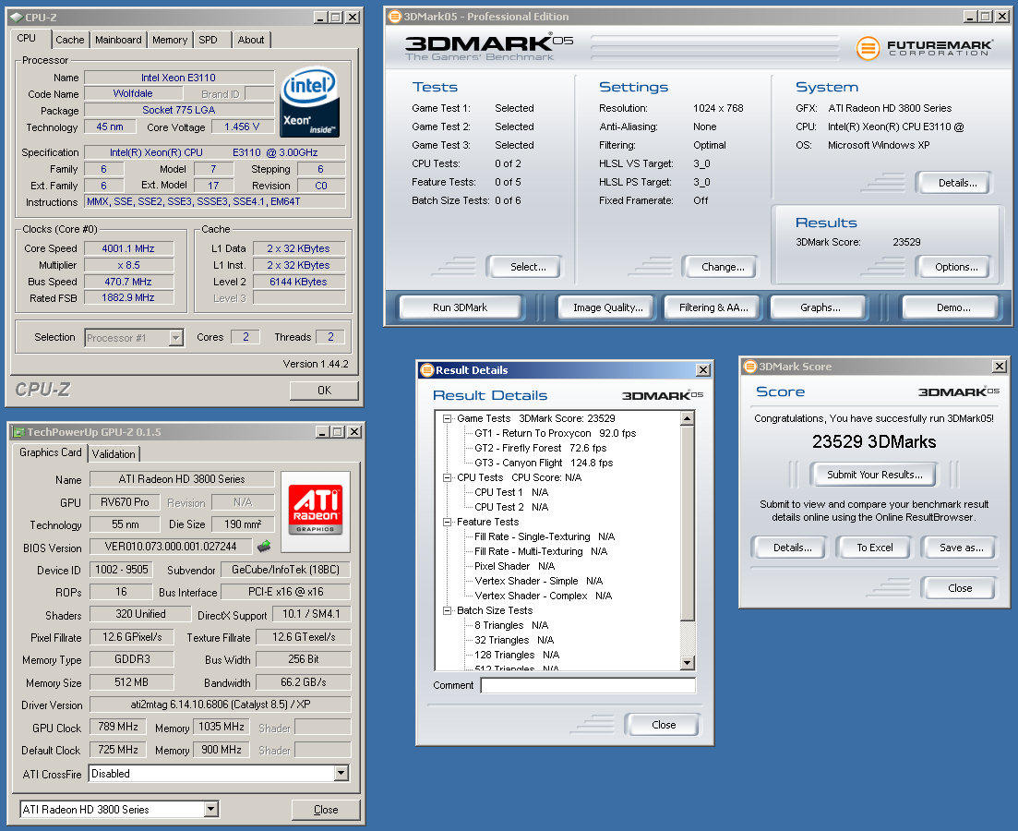Click the Core Speed value 4001.1 MHz

click(x=128, y=248)
